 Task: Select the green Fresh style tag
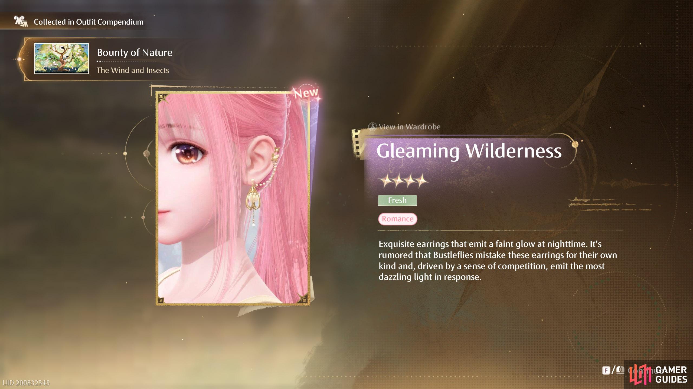(x=397, y=200)
